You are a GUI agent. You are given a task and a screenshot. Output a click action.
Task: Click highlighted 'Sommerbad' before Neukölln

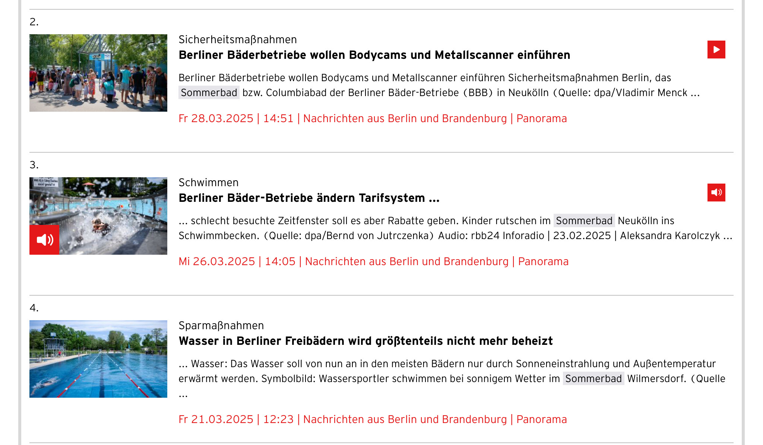[x=584, y=221]
